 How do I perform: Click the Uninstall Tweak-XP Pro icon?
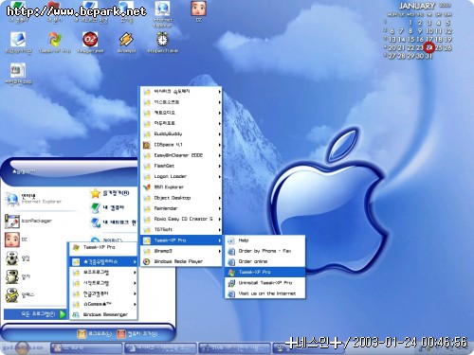231,283
